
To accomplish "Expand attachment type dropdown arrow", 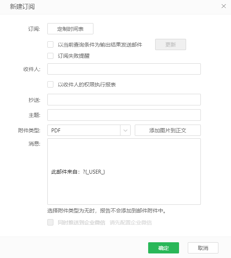I will coord(125,130).
